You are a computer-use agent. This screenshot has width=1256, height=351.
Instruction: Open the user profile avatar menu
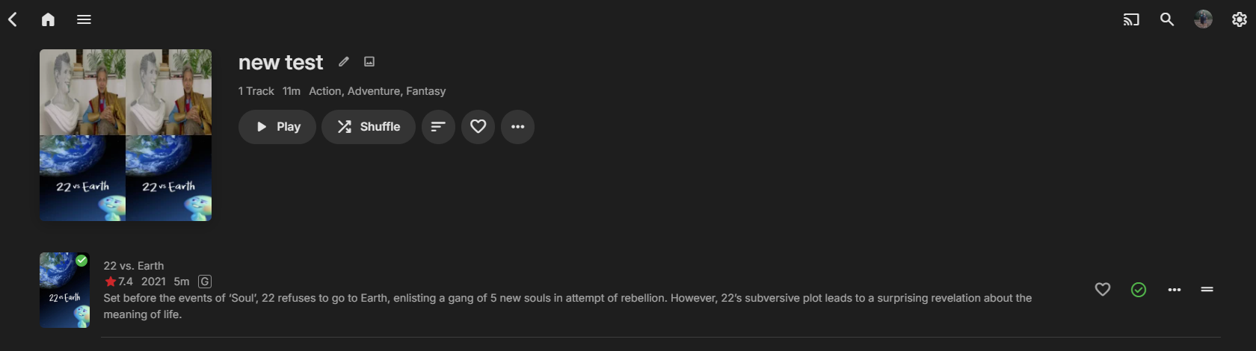[1203, 19]
